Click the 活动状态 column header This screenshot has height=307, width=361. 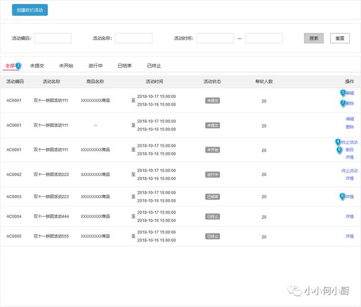click(x=212, y=81)
